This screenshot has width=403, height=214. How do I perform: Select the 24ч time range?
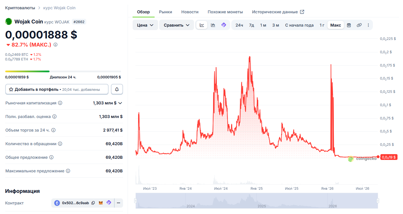click(239, 25)
